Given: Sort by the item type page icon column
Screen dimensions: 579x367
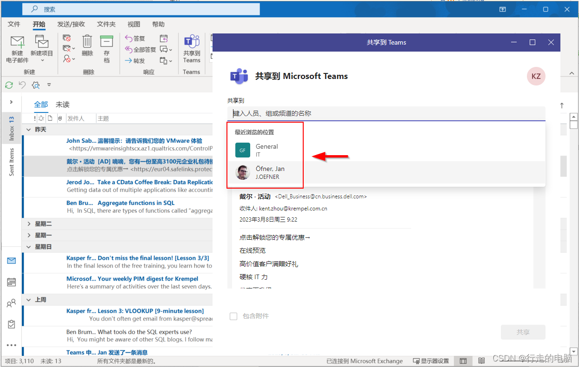Looking at the screenshot, I should click(x=50, y=118).
